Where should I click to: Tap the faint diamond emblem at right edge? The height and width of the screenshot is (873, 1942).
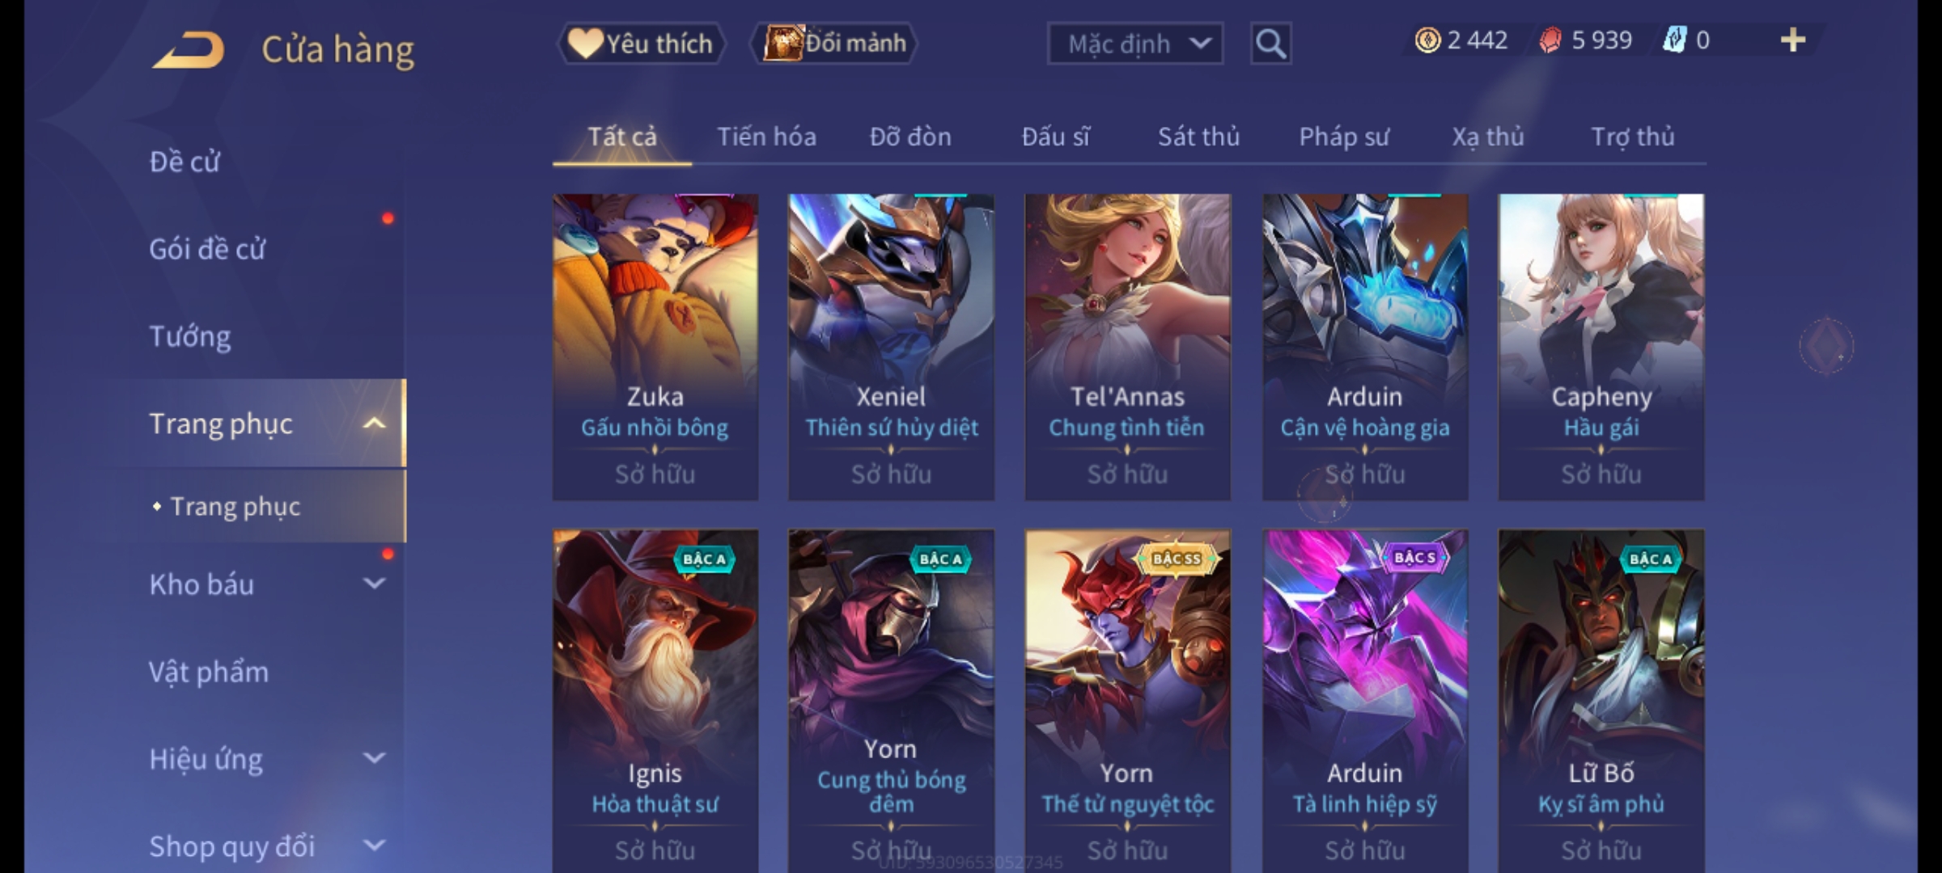click(x=1826, y=346)
